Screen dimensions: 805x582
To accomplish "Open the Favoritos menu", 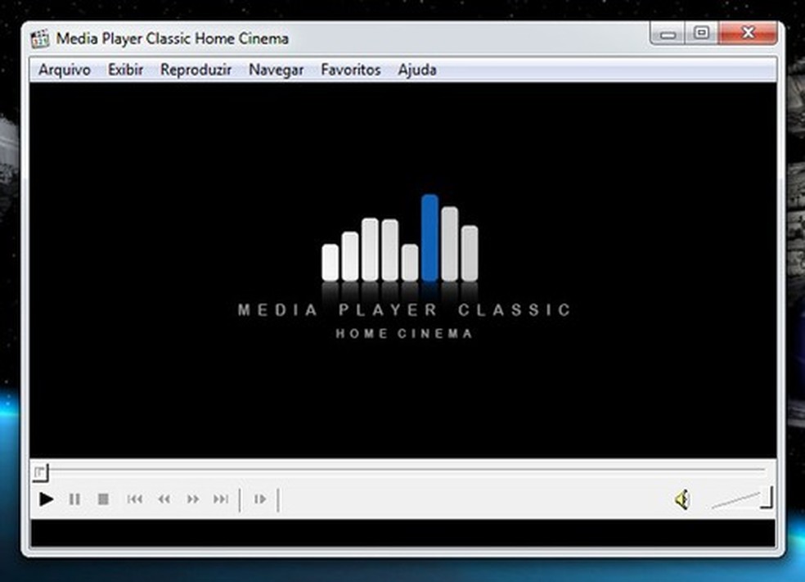I will coord(351,70).
